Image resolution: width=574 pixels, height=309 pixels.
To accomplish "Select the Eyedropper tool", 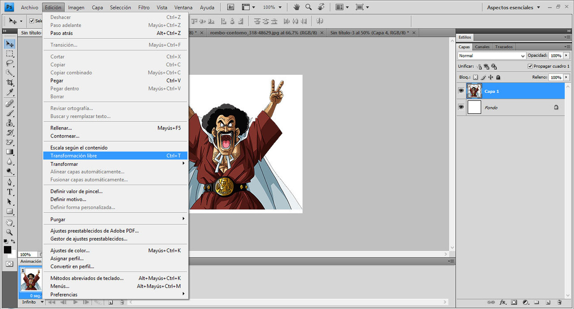I will tap(9, 93).
